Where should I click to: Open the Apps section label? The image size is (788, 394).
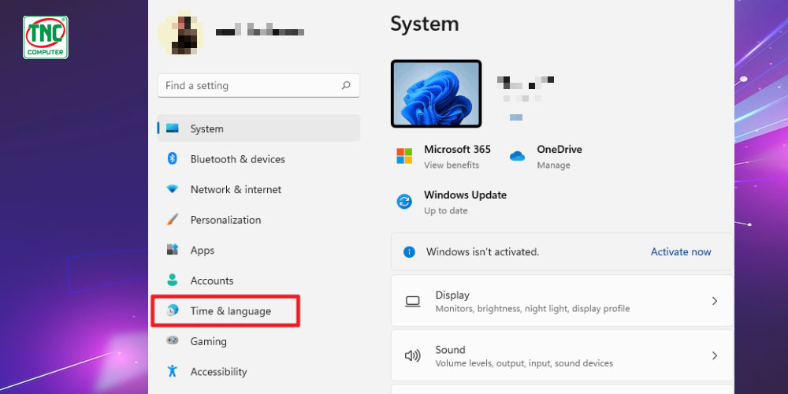(202, 251)
